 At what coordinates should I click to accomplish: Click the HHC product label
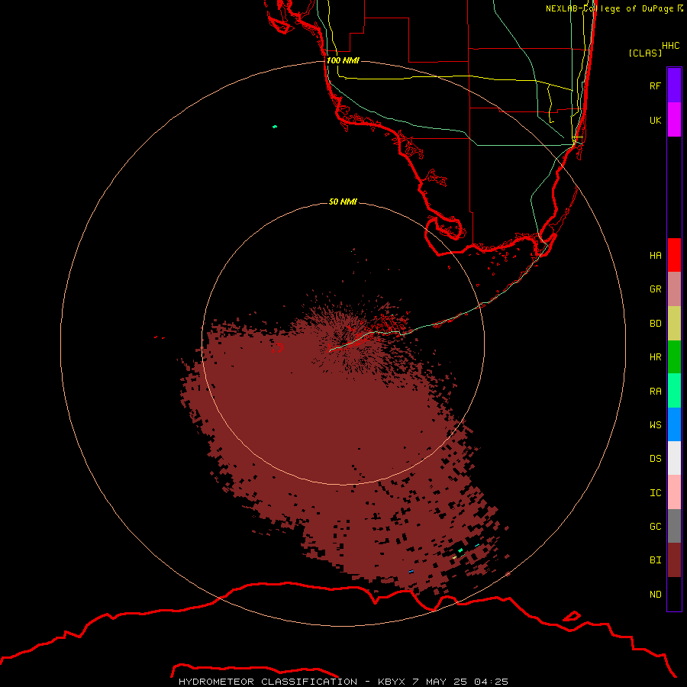[x=671, y=46]
